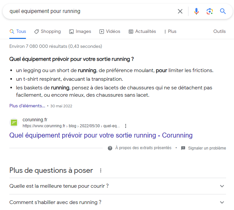Switch to the Images tab
Viewport: 234px width, 210px height.
80,32
